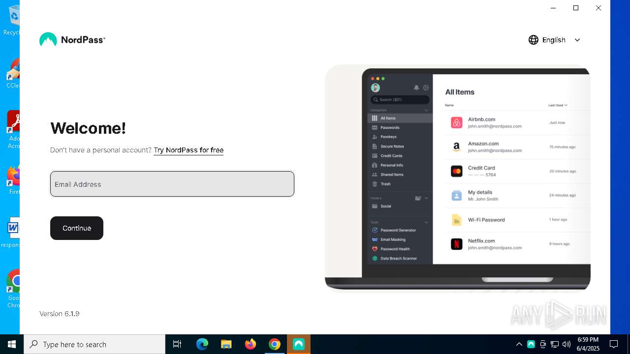Image resolution: width=630 pixels, height=354 pixels.
Task: Click the NordPass logo
Action: (72, 40)
